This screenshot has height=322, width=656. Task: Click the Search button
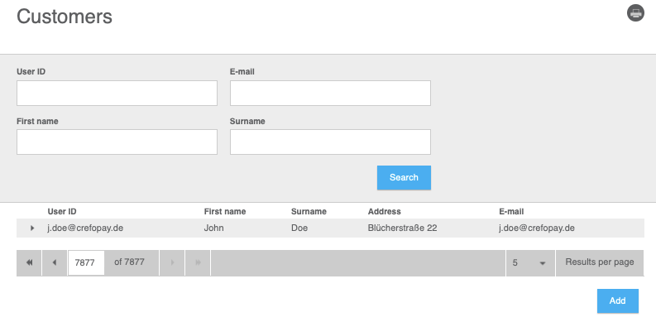[404, 177]
